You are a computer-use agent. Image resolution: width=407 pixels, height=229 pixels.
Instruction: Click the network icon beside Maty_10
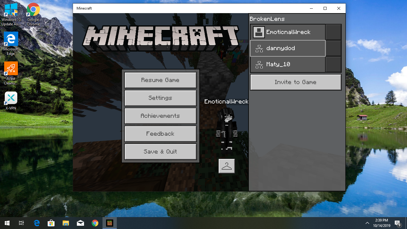point(259,64)
